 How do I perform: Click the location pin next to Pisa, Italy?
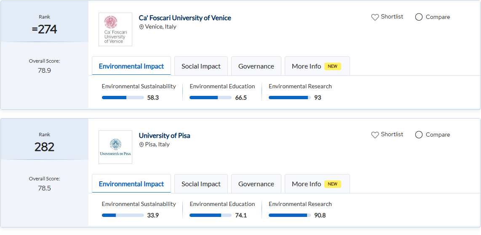pyautogui.click(x=142, y=145)
